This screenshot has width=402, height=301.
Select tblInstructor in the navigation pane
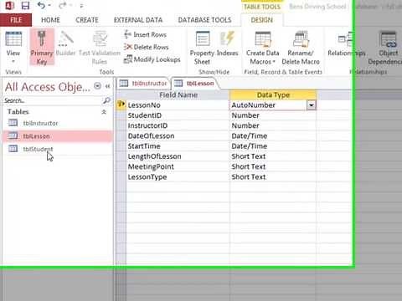pyautogui.click(x=57, y=123)
